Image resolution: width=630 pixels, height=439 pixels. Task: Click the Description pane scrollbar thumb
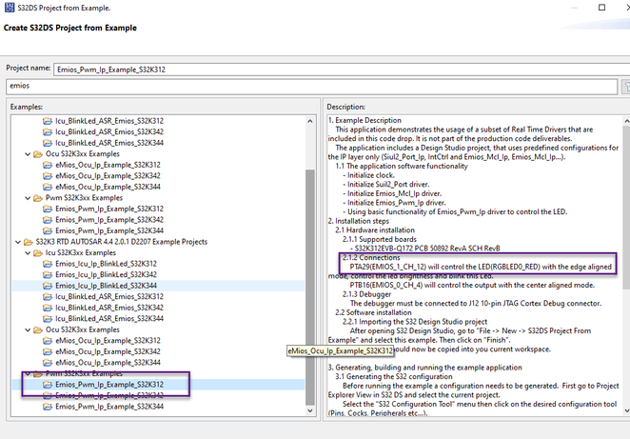[x=626, y=207]
